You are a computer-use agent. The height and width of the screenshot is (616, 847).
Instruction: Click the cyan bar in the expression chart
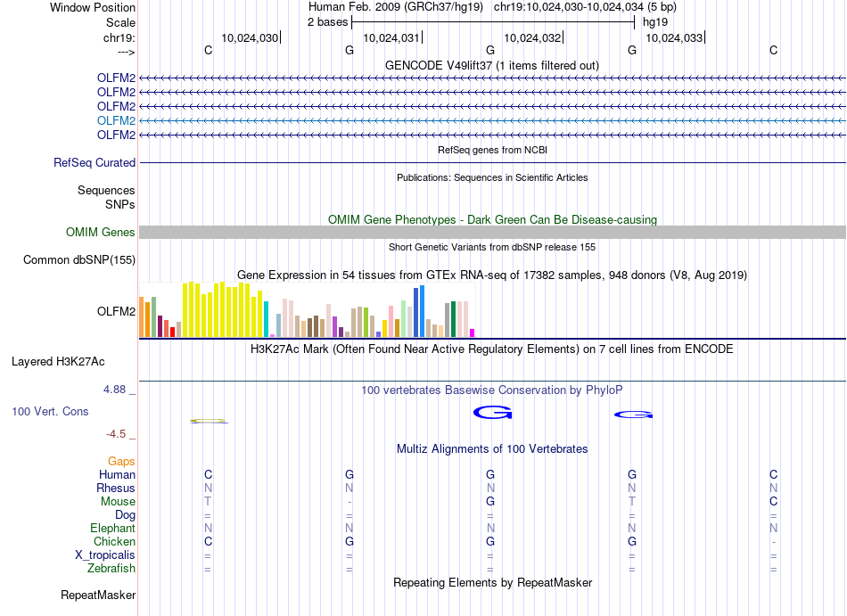(x=267, y=319)
